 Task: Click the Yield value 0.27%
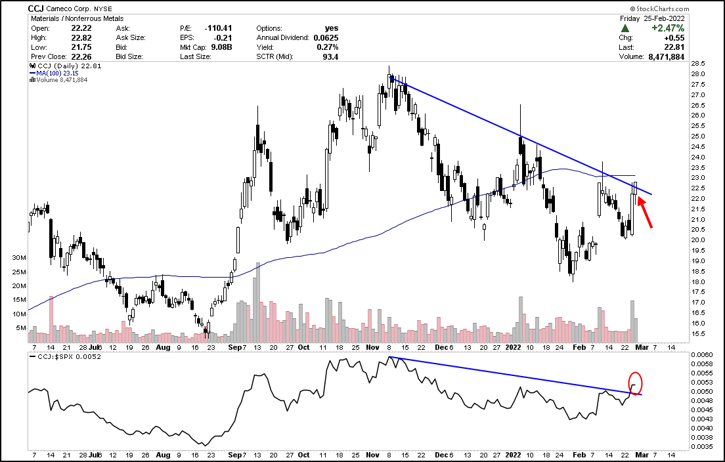(329, 47)
